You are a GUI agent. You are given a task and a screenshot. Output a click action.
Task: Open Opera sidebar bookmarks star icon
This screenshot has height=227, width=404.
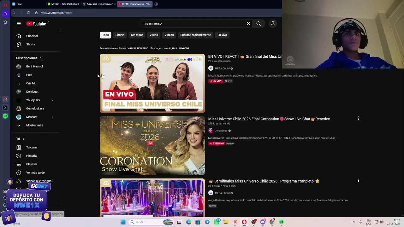tap(5, 22)
